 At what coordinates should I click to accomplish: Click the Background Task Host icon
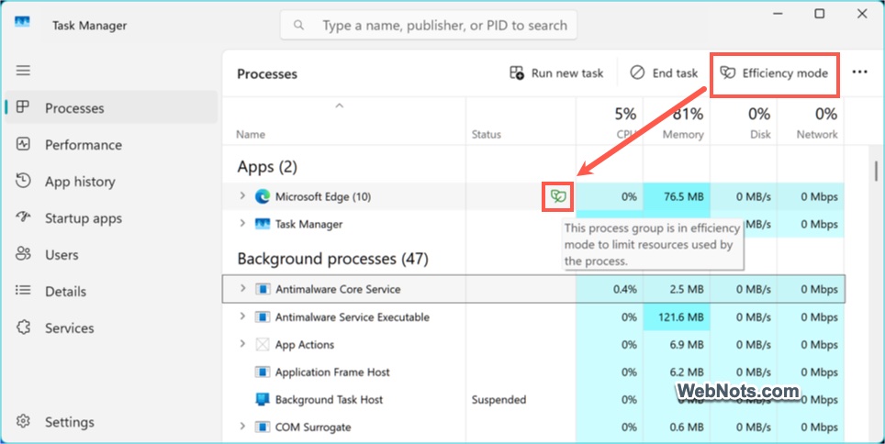point(263,399)
